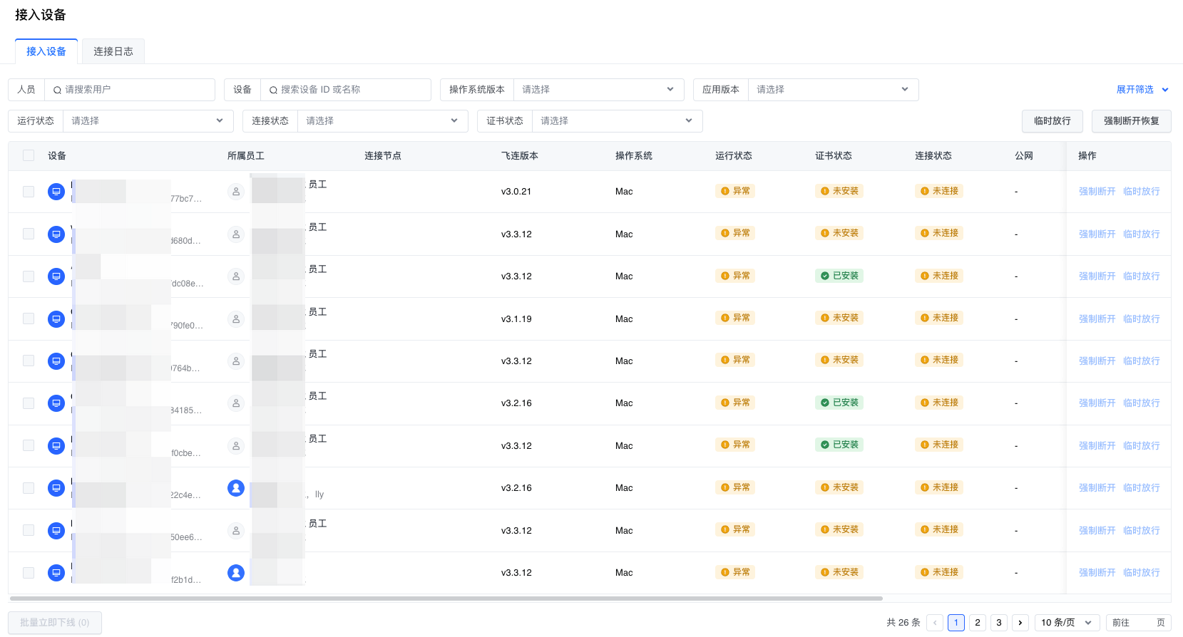Expand the 展开筛选 filter options

[x=1142, y=90]
